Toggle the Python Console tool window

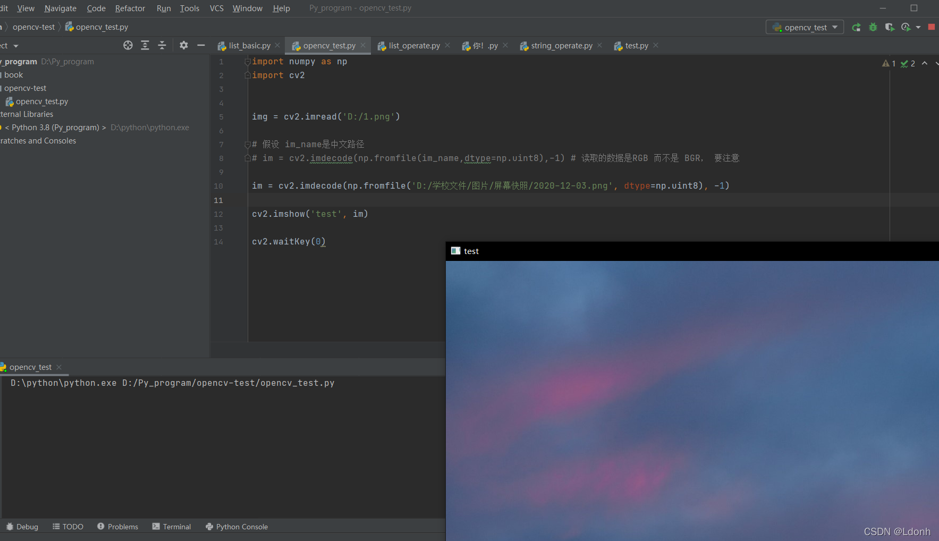point(236,526)
